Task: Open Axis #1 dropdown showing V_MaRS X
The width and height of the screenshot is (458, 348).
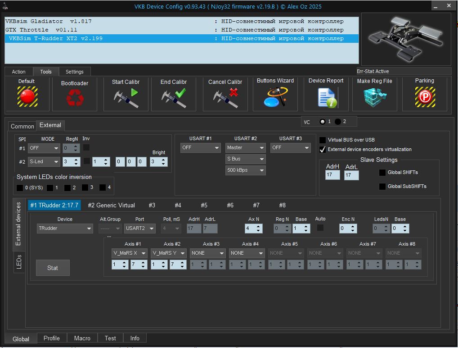Action: (130, 253)
